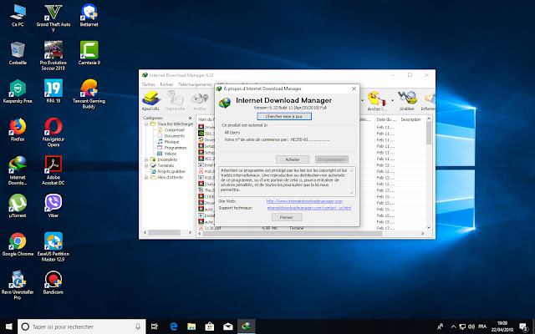Screen dimensions: 535x334
Task: Select the Navigateur Opera desktop icon
Action: (53, 132)
